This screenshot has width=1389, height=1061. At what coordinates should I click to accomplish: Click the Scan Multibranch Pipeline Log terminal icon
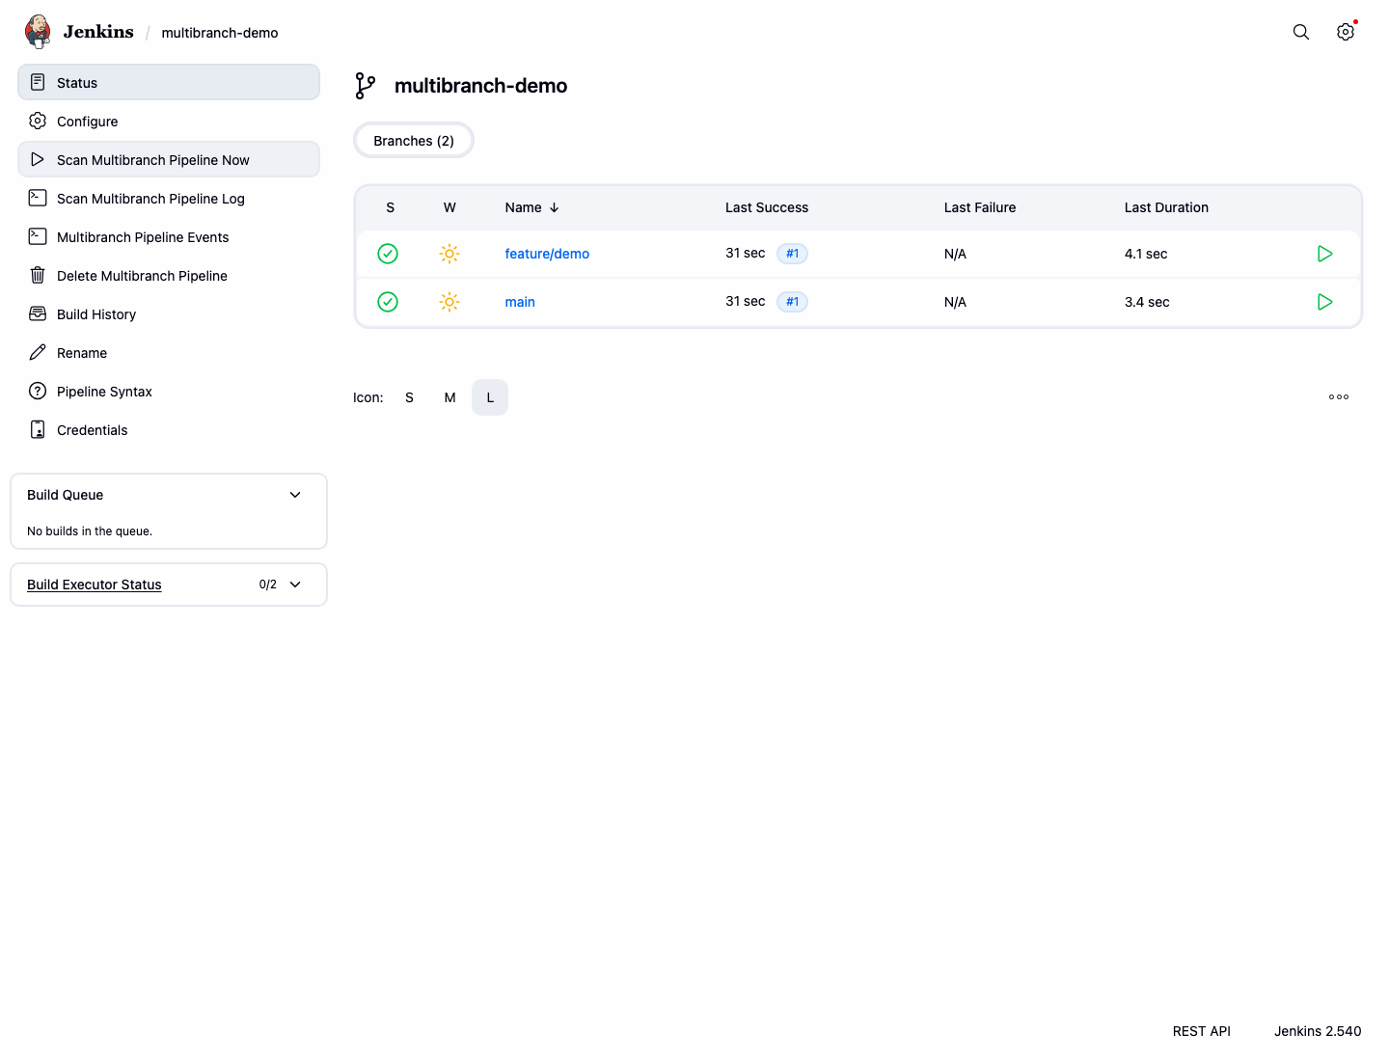38,198
